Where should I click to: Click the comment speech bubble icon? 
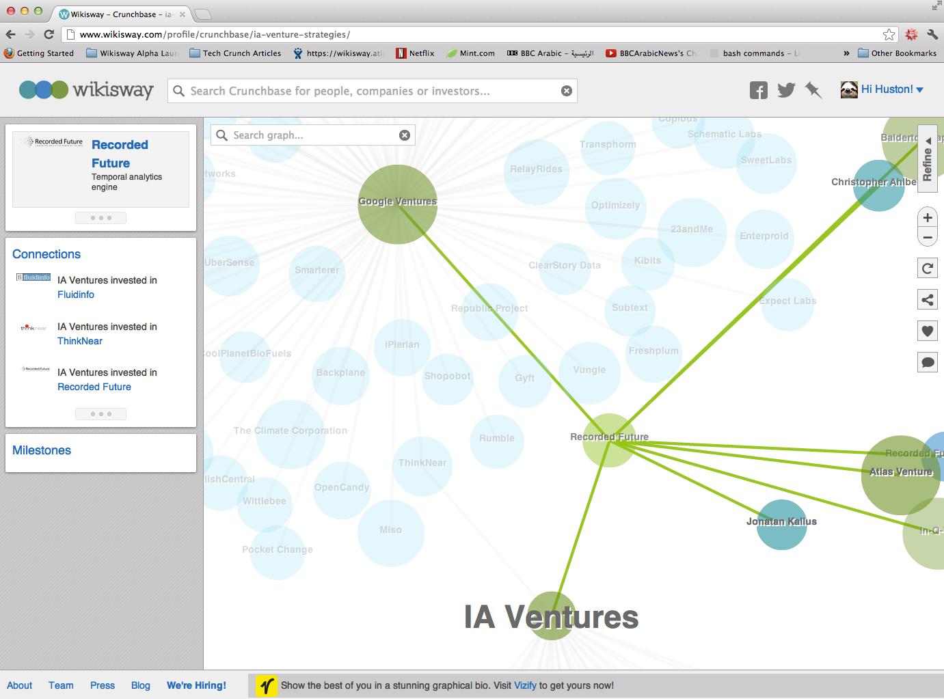tap(928, 362)
